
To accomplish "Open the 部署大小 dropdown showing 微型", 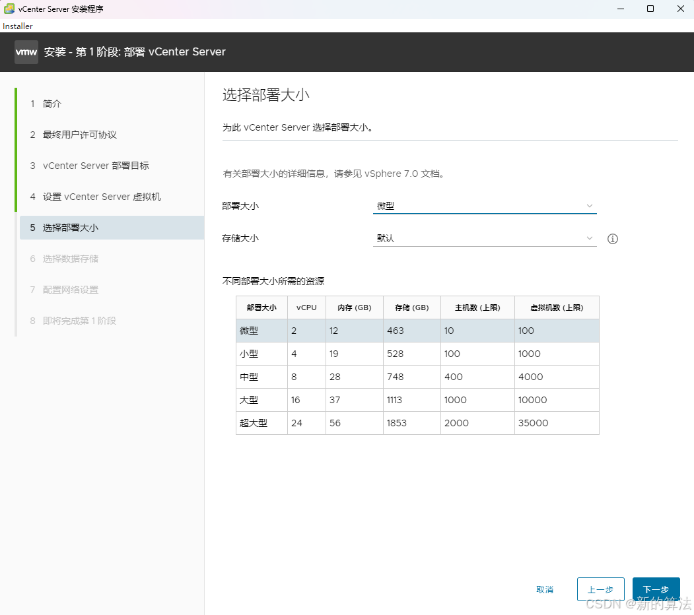I will tap(485, 206).
